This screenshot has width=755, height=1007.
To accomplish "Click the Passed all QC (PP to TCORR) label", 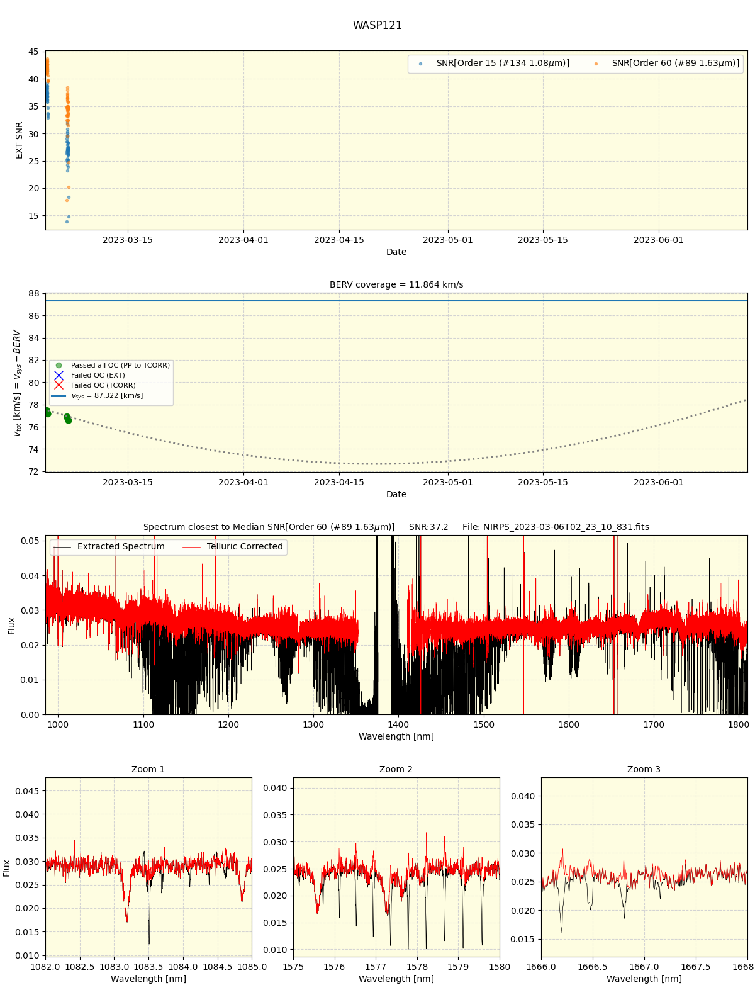I will [120, 365].
